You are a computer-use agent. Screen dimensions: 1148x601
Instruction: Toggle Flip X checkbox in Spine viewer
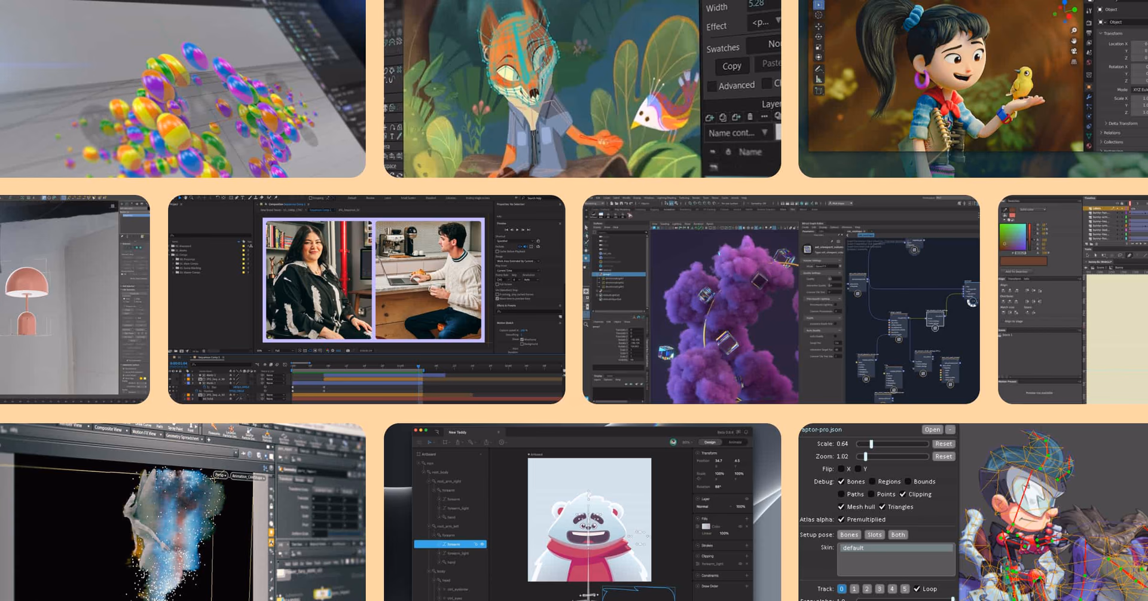pyautogui.click(x=841, y=469)
